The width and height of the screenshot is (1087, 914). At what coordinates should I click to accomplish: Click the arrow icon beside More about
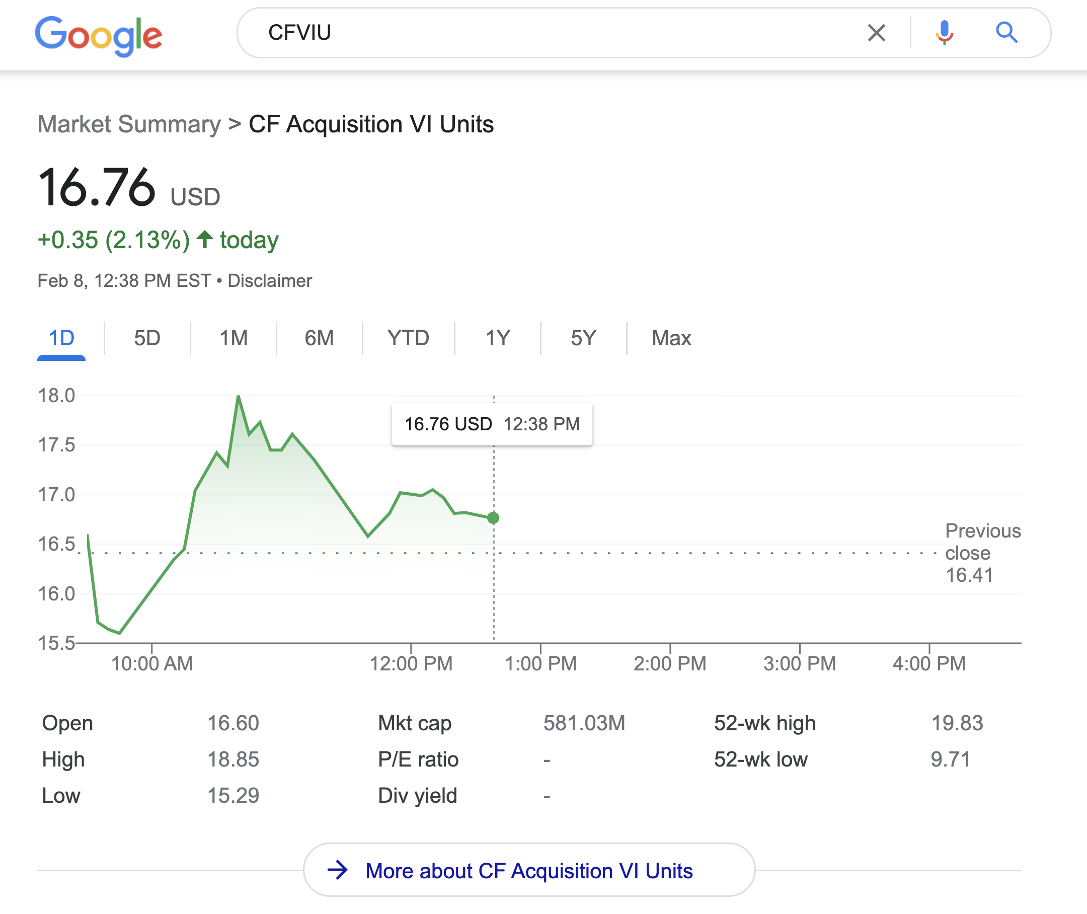tap(338, 870)
